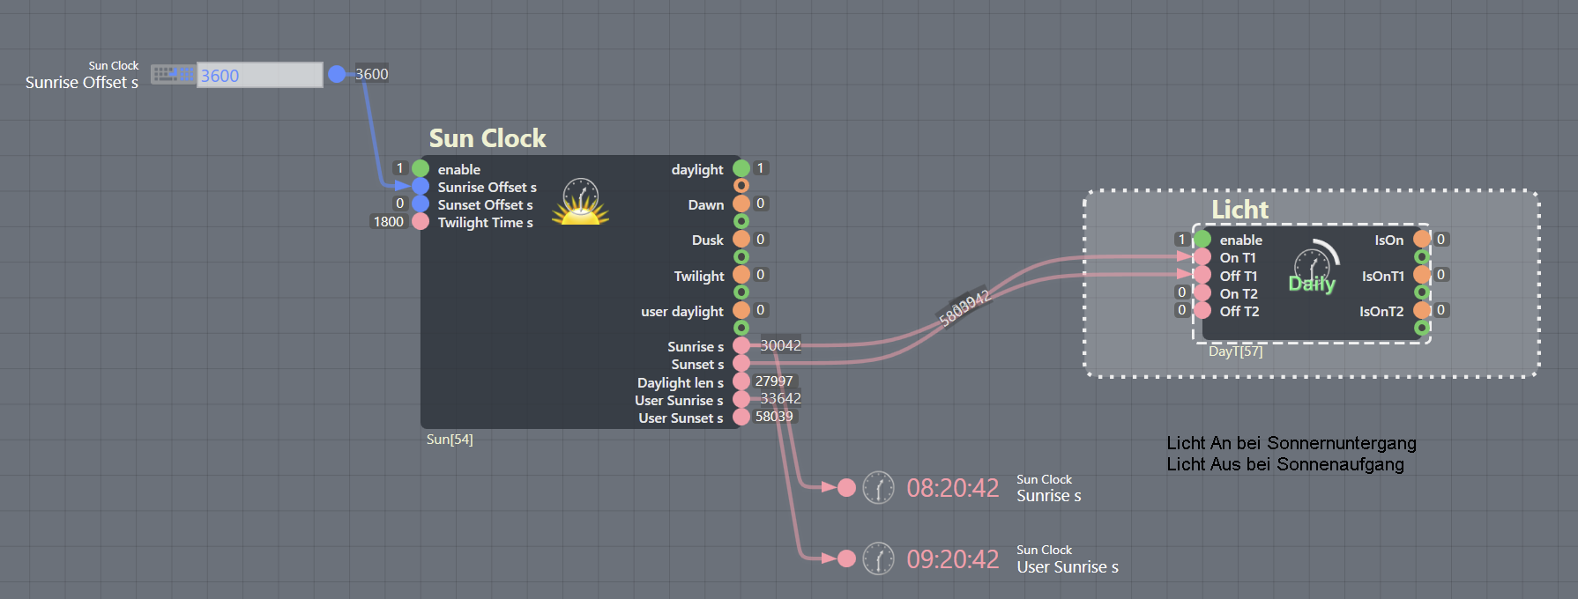Viewport: 1578px width, 599px height.
Task: Click the IsOn output port on Licht
Action: click(1422, 239)
